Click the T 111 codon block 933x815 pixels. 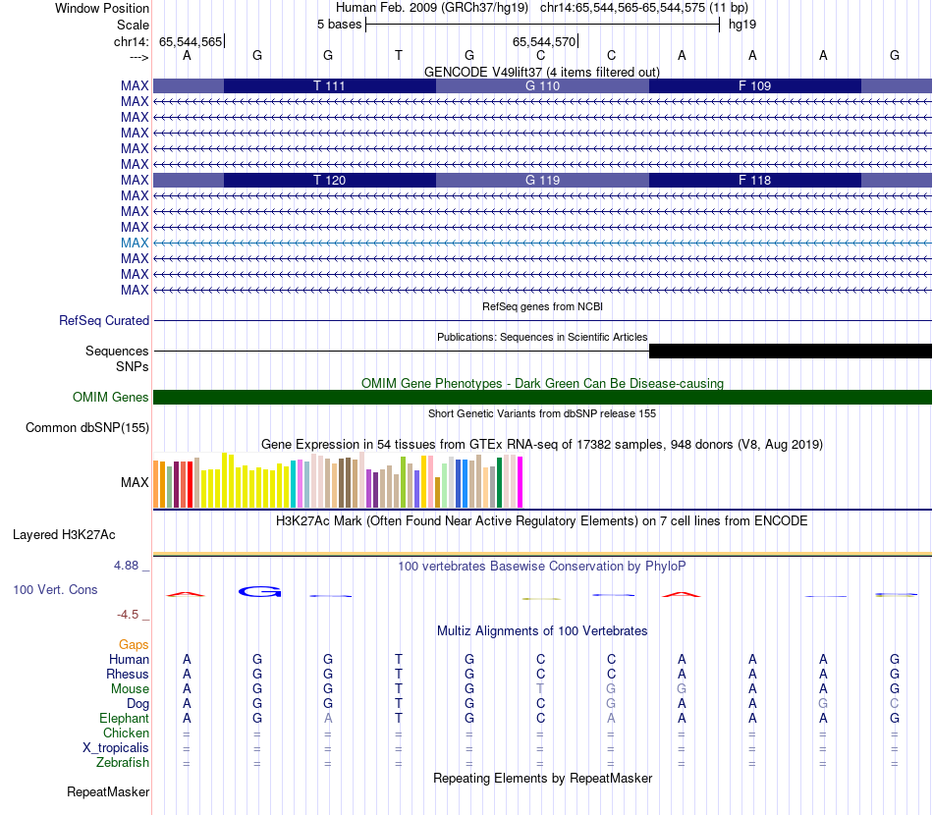[330, 85]
